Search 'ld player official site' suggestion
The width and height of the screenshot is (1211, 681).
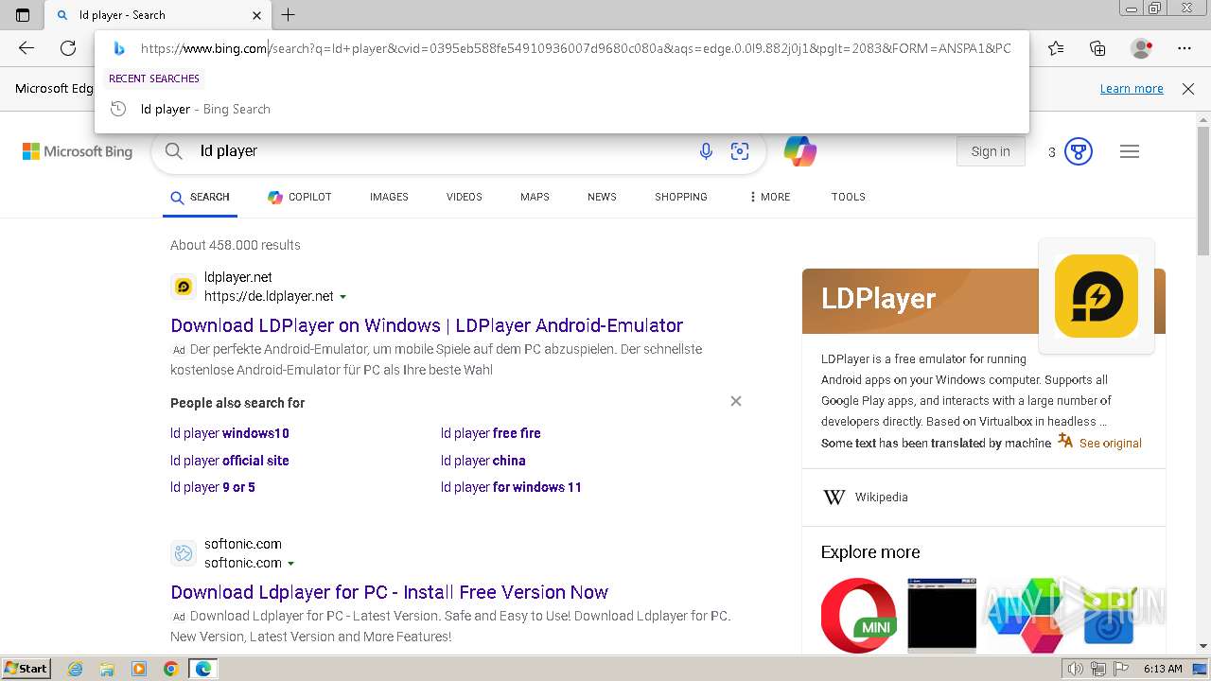[x=230, y=461]
